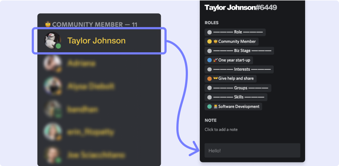Click the 'Click to add a note' field
The image size is (339, 166).
(x=221, y=130)
